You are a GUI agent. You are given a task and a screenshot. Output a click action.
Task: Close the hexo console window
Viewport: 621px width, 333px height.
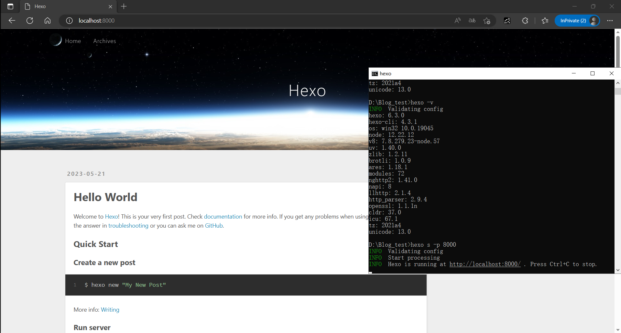click(611, 73)
